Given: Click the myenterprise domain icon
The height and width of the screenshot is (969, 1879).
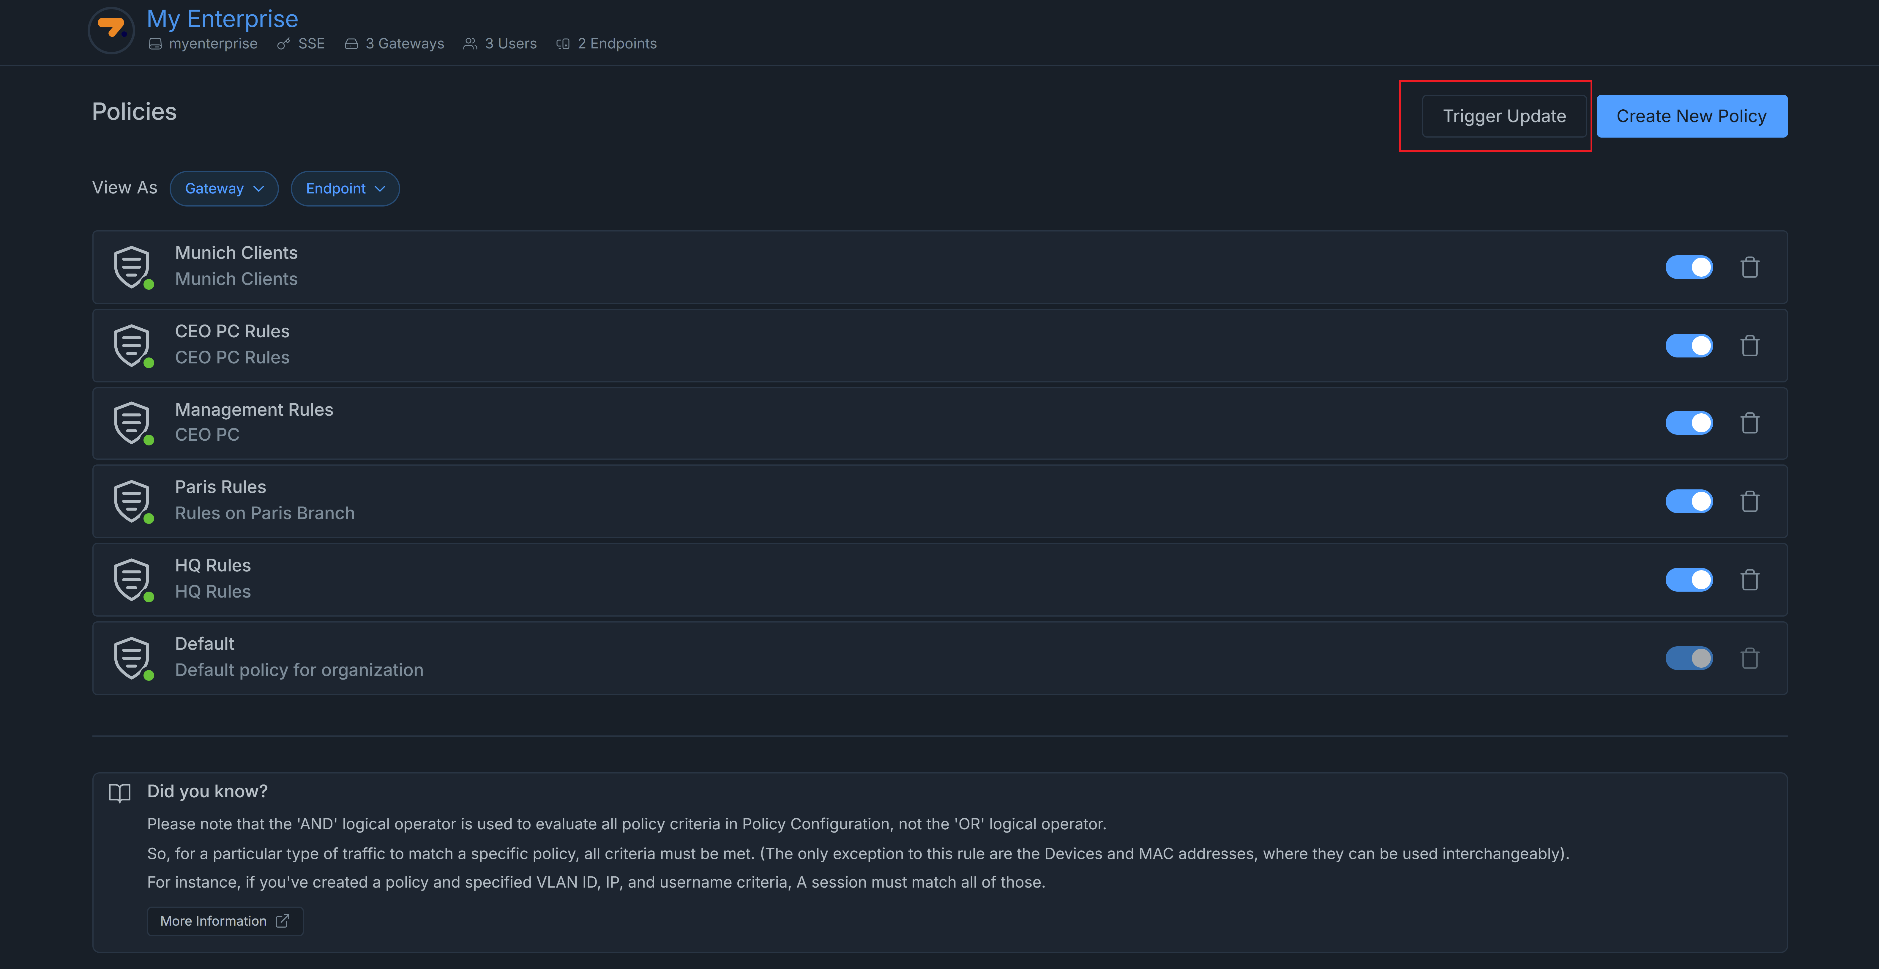Looking at the screenshot, I should click(x=155, y=44).
